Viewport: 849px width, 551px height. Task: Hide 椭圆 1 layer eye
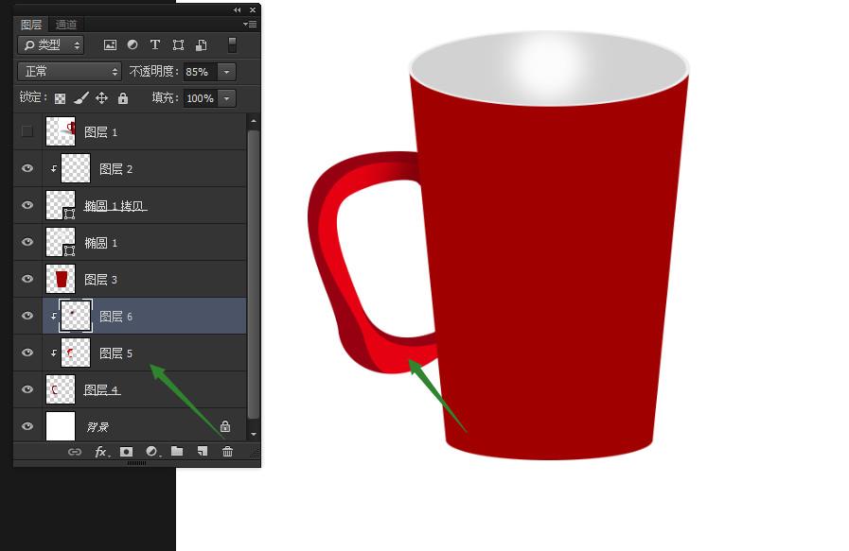(x=27, y=242)
